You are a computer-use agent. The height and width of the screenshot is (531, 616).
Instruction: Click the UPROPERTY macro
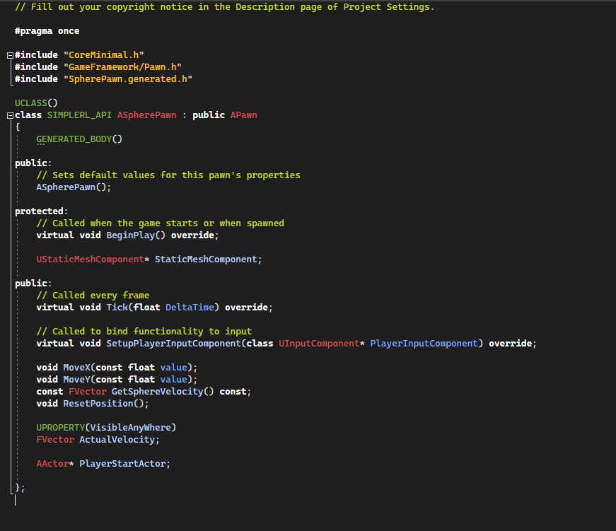click(x=61, y=427)
